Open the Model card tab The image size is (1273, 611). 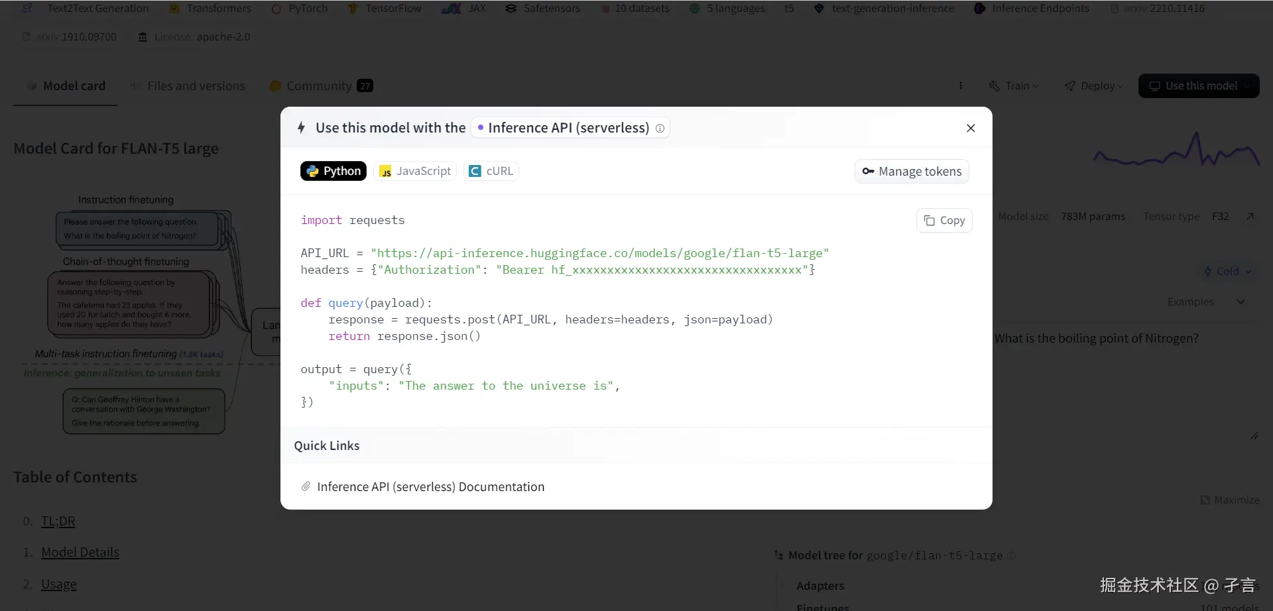66,86
